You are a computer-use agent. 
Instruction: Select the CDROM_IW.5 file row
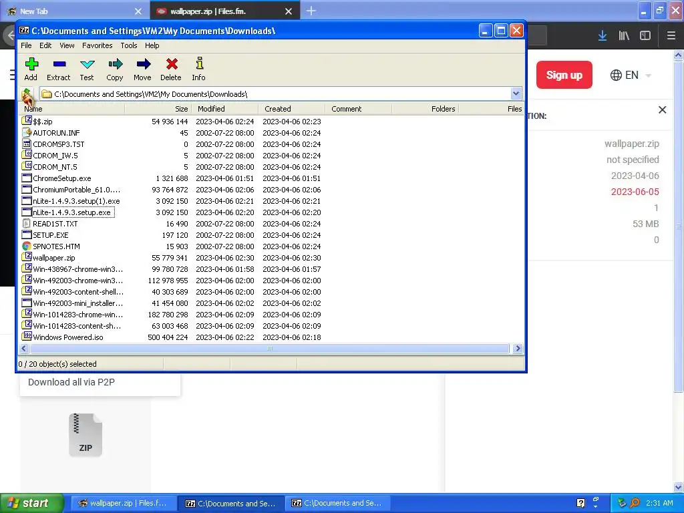point(271,155)
